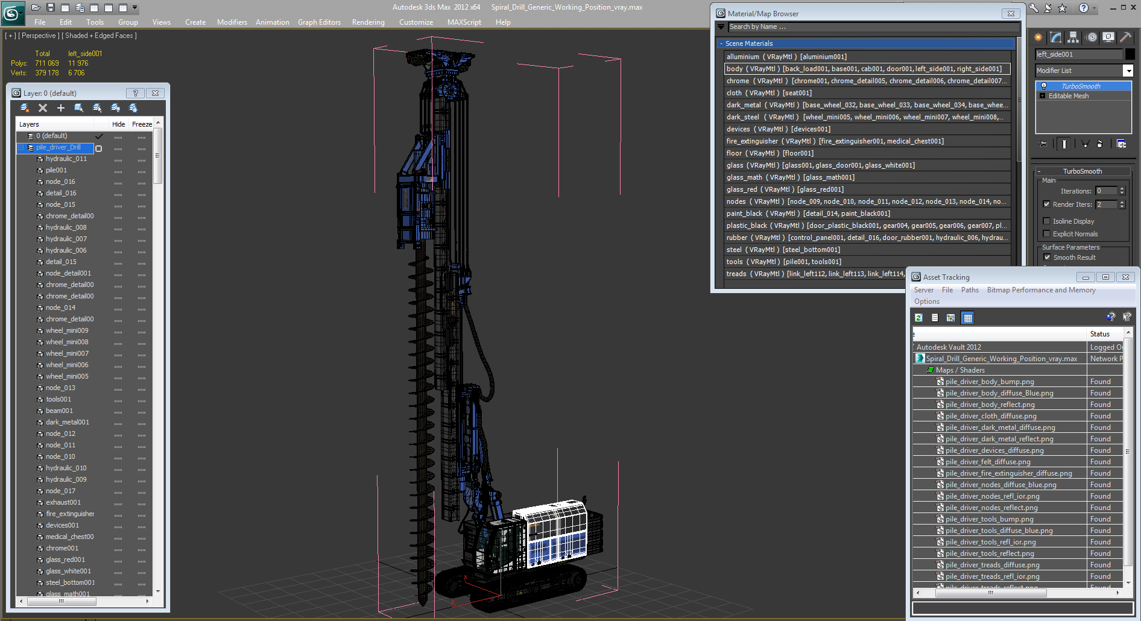
Task: Click the Perspective viewport label
Action: click(39, 36)
